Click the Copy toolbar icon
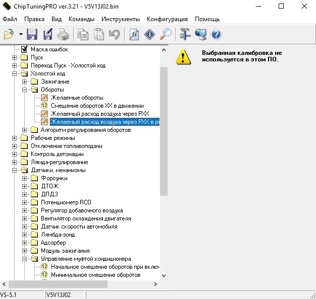This screenshot has width=316, height=299. coord(83,34)
